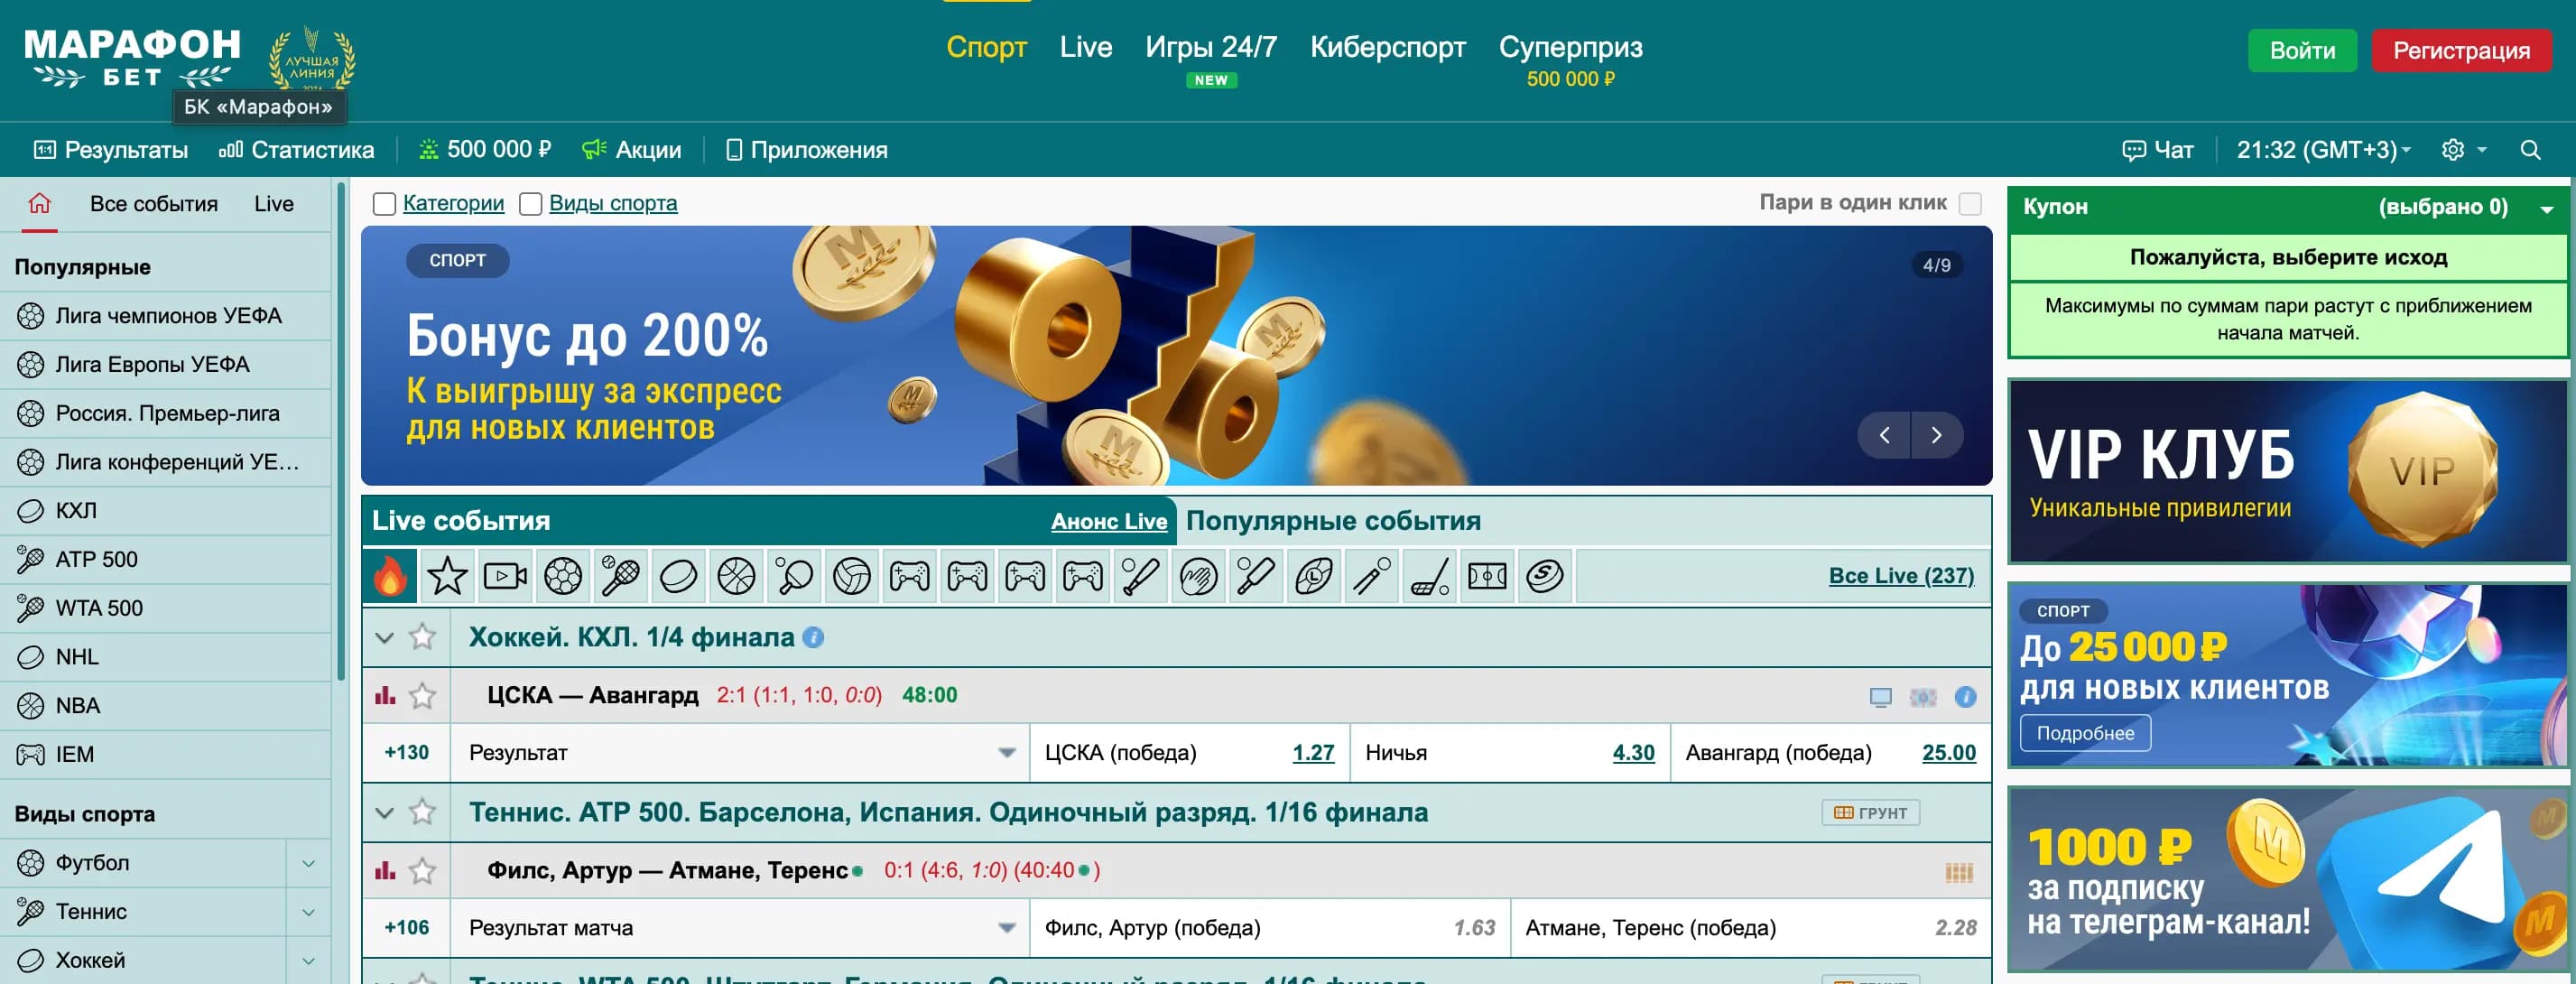This screenshot has height=984, width=2576.
Task: Favorite the Теннис. ATP 500 Барселона league star
Action: click(423, 812)
